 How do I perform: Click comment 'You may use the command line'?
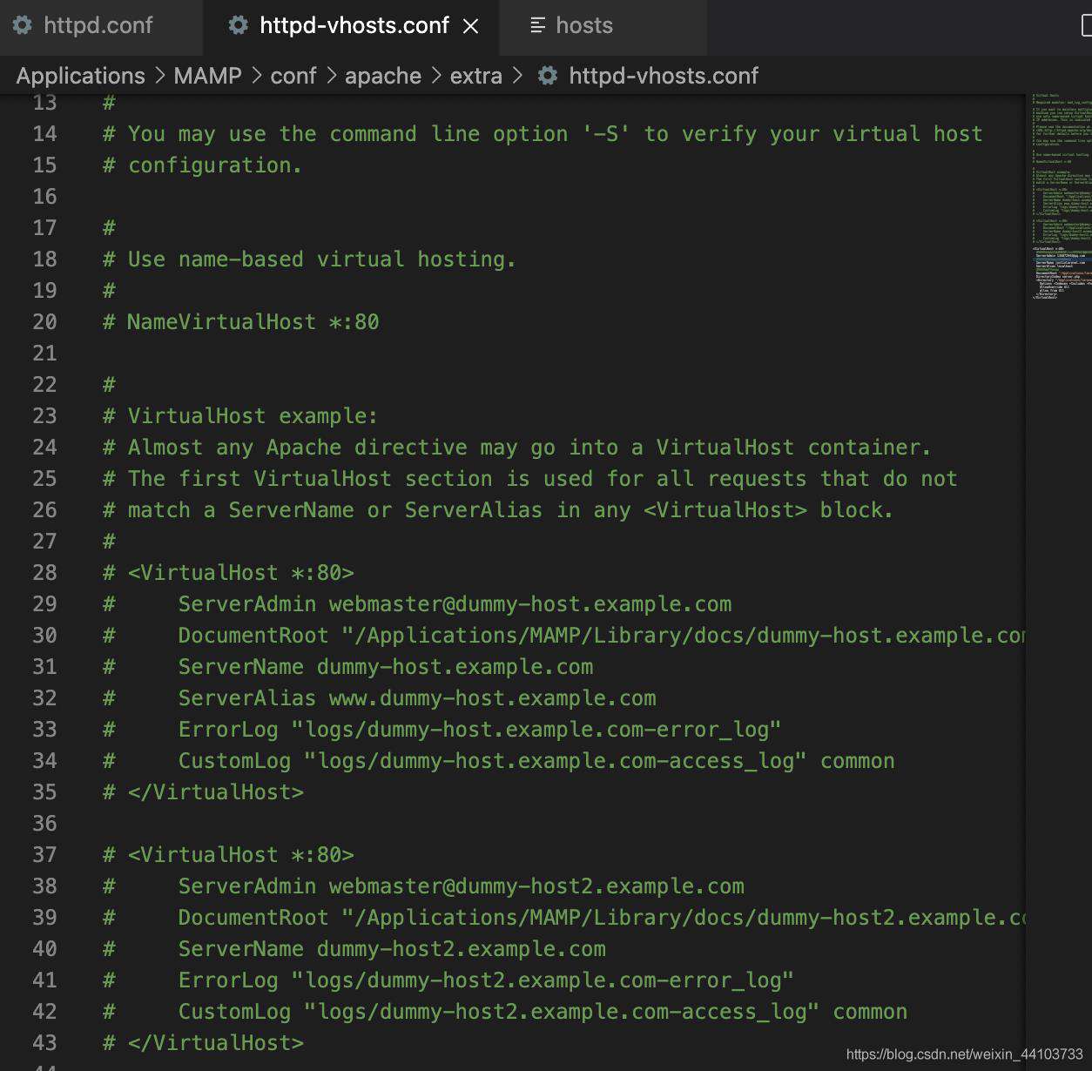click(x=543, y=134)
